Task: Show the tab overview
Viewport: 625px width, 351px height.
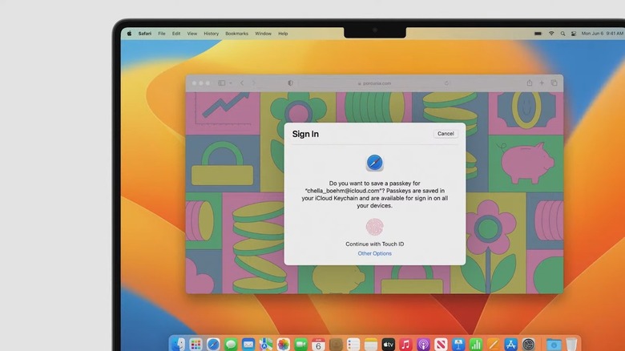Action: coord(554,83)
